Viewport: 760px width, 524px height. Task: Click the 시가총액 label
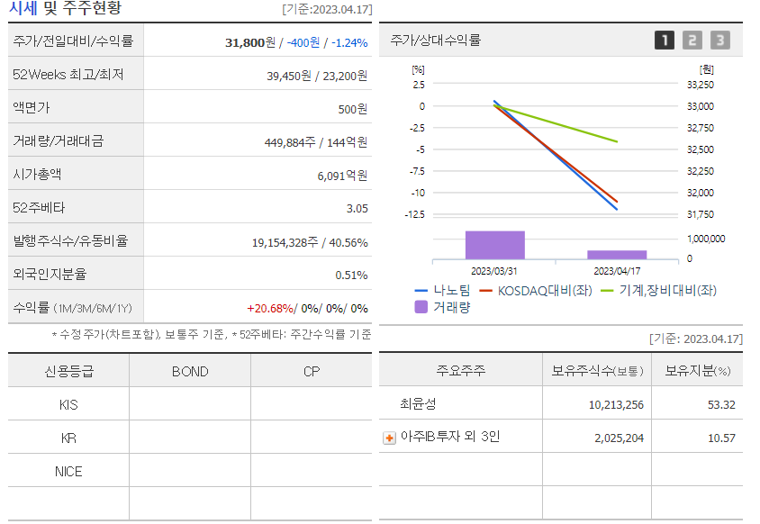click(37, 174)
